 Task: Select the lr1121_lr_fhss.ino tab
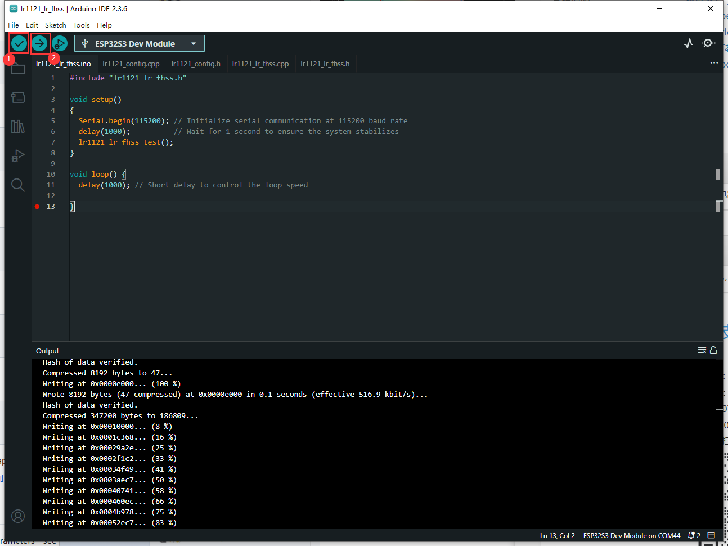click(64, 64)
